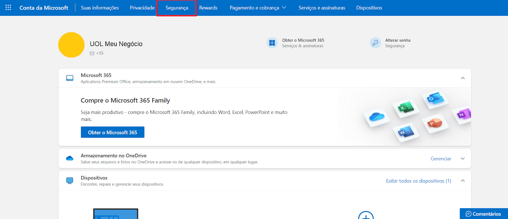Viewport: 508px width, 219px height.
Task: Open Serviços e assinaturas tab
Action: [322, 8]
